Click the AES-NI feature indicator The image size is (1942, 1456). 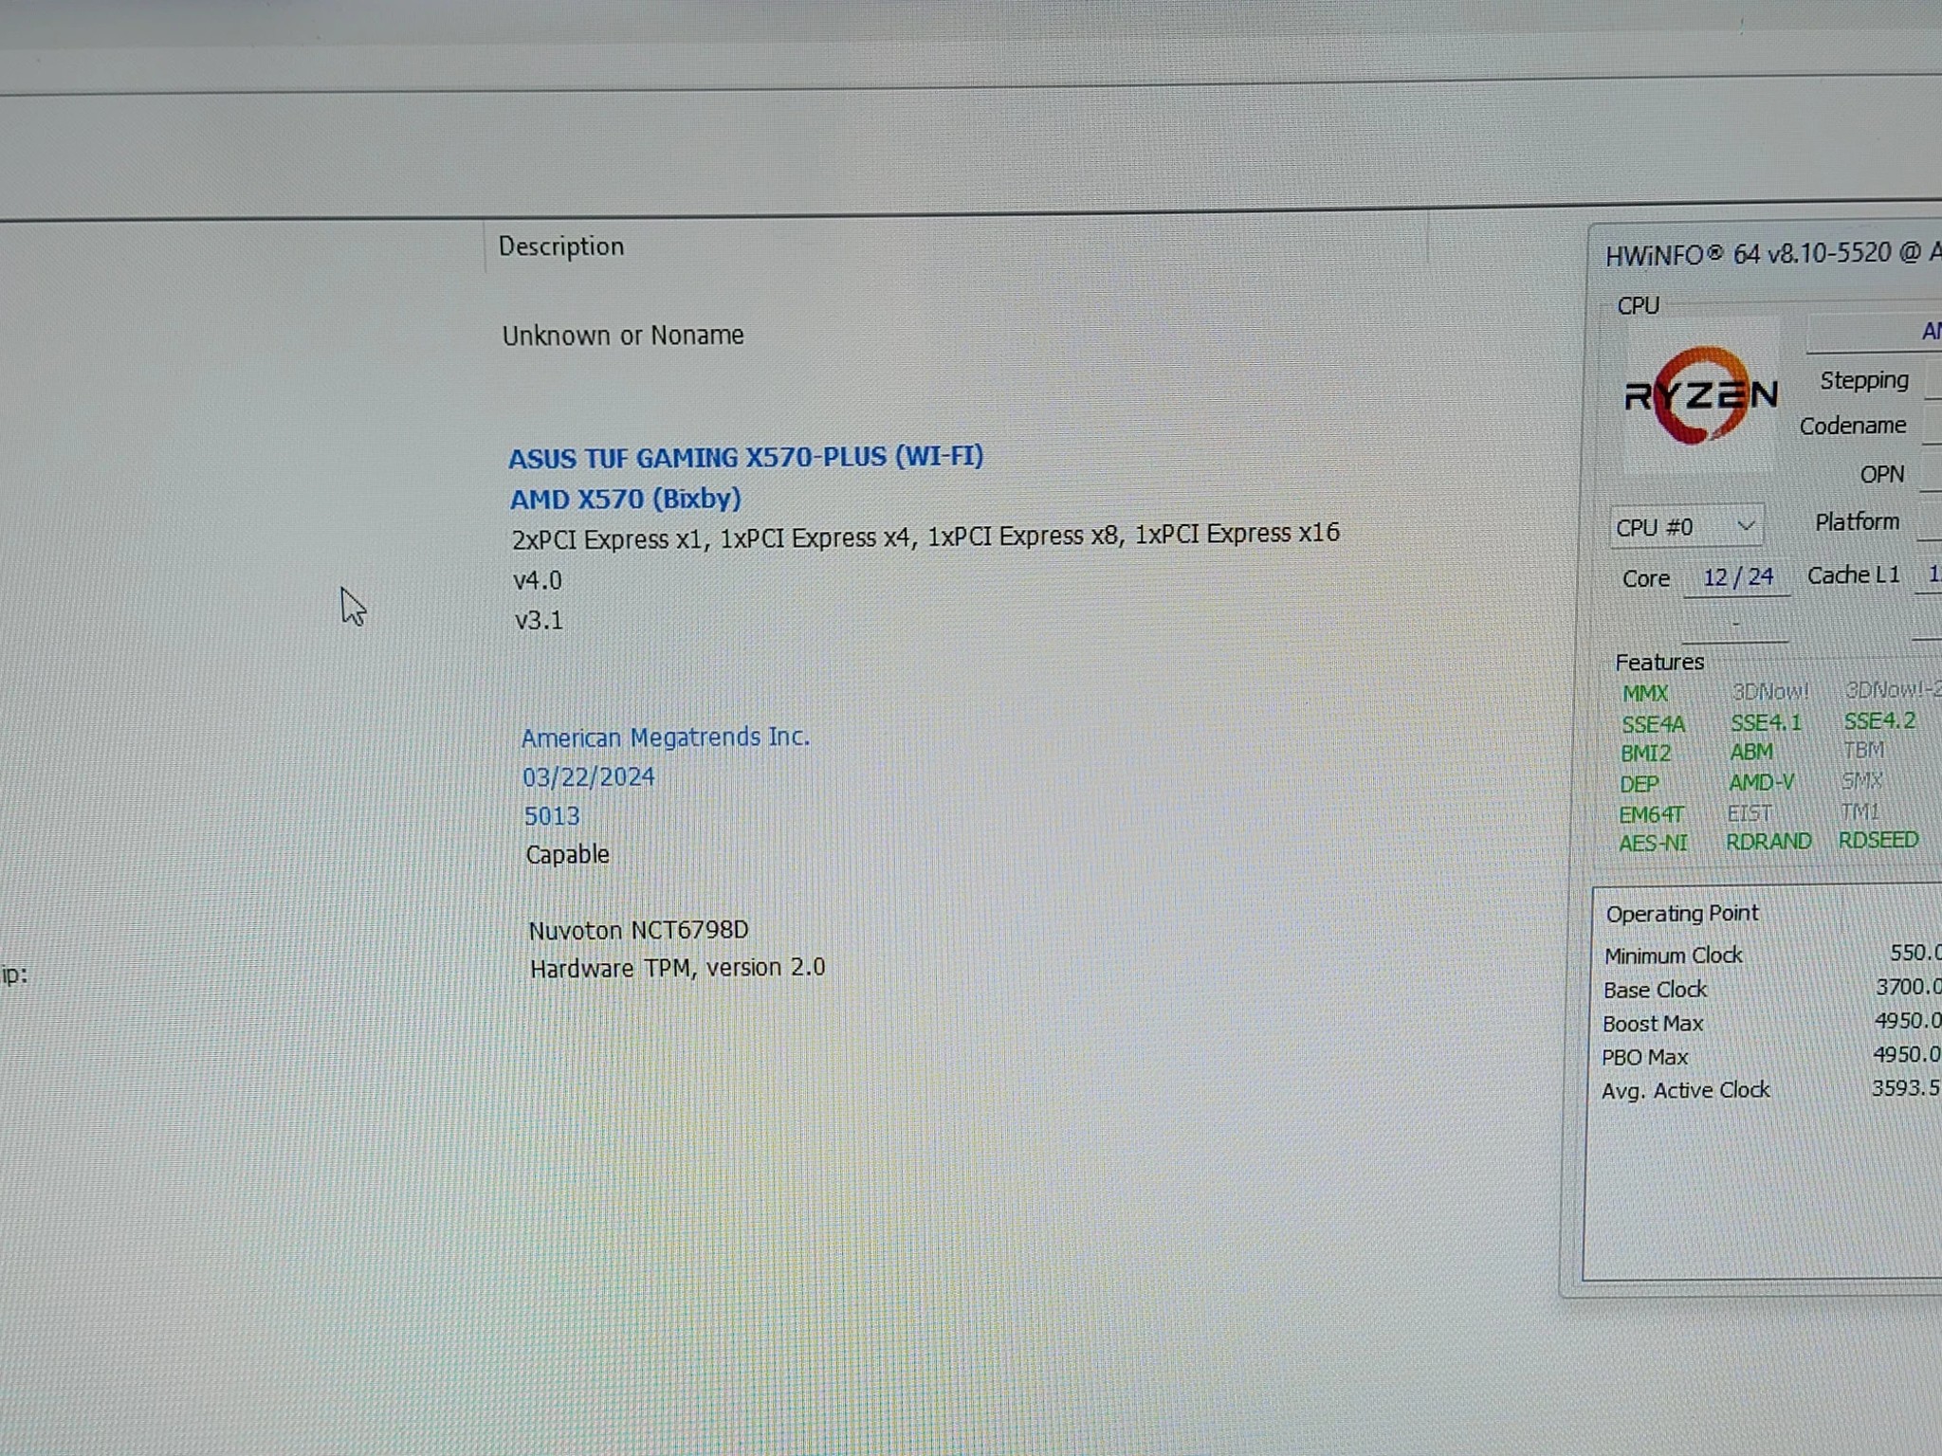click(1653, 843)
